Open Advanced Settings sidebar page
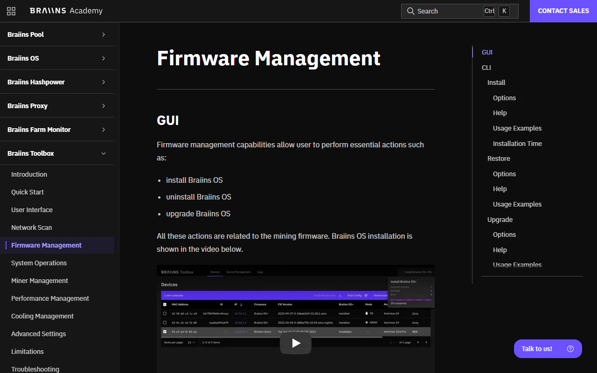This screenshot has width=597, height=373. [38, 334]
